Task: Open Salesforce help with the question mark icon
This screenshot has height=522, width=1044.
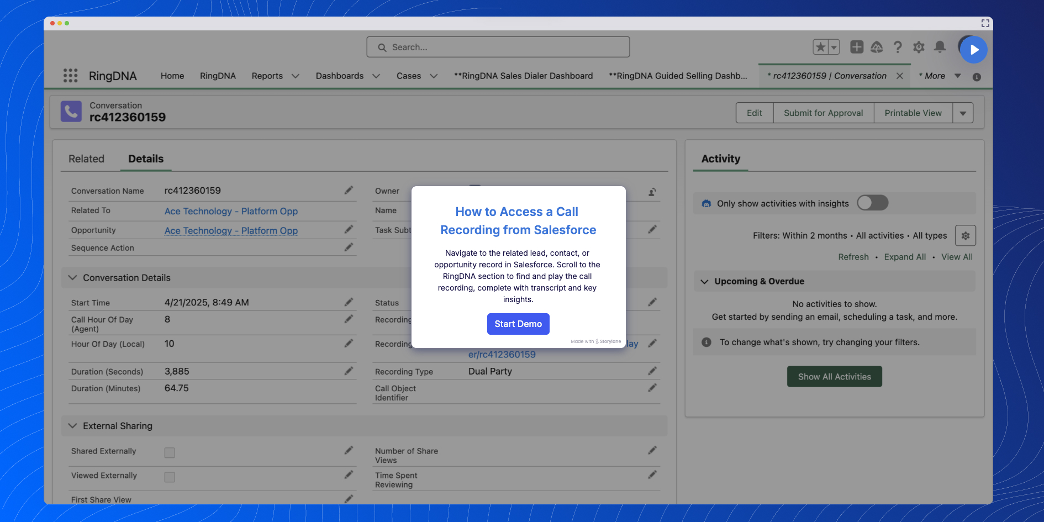Action: (x=898, y=47)
